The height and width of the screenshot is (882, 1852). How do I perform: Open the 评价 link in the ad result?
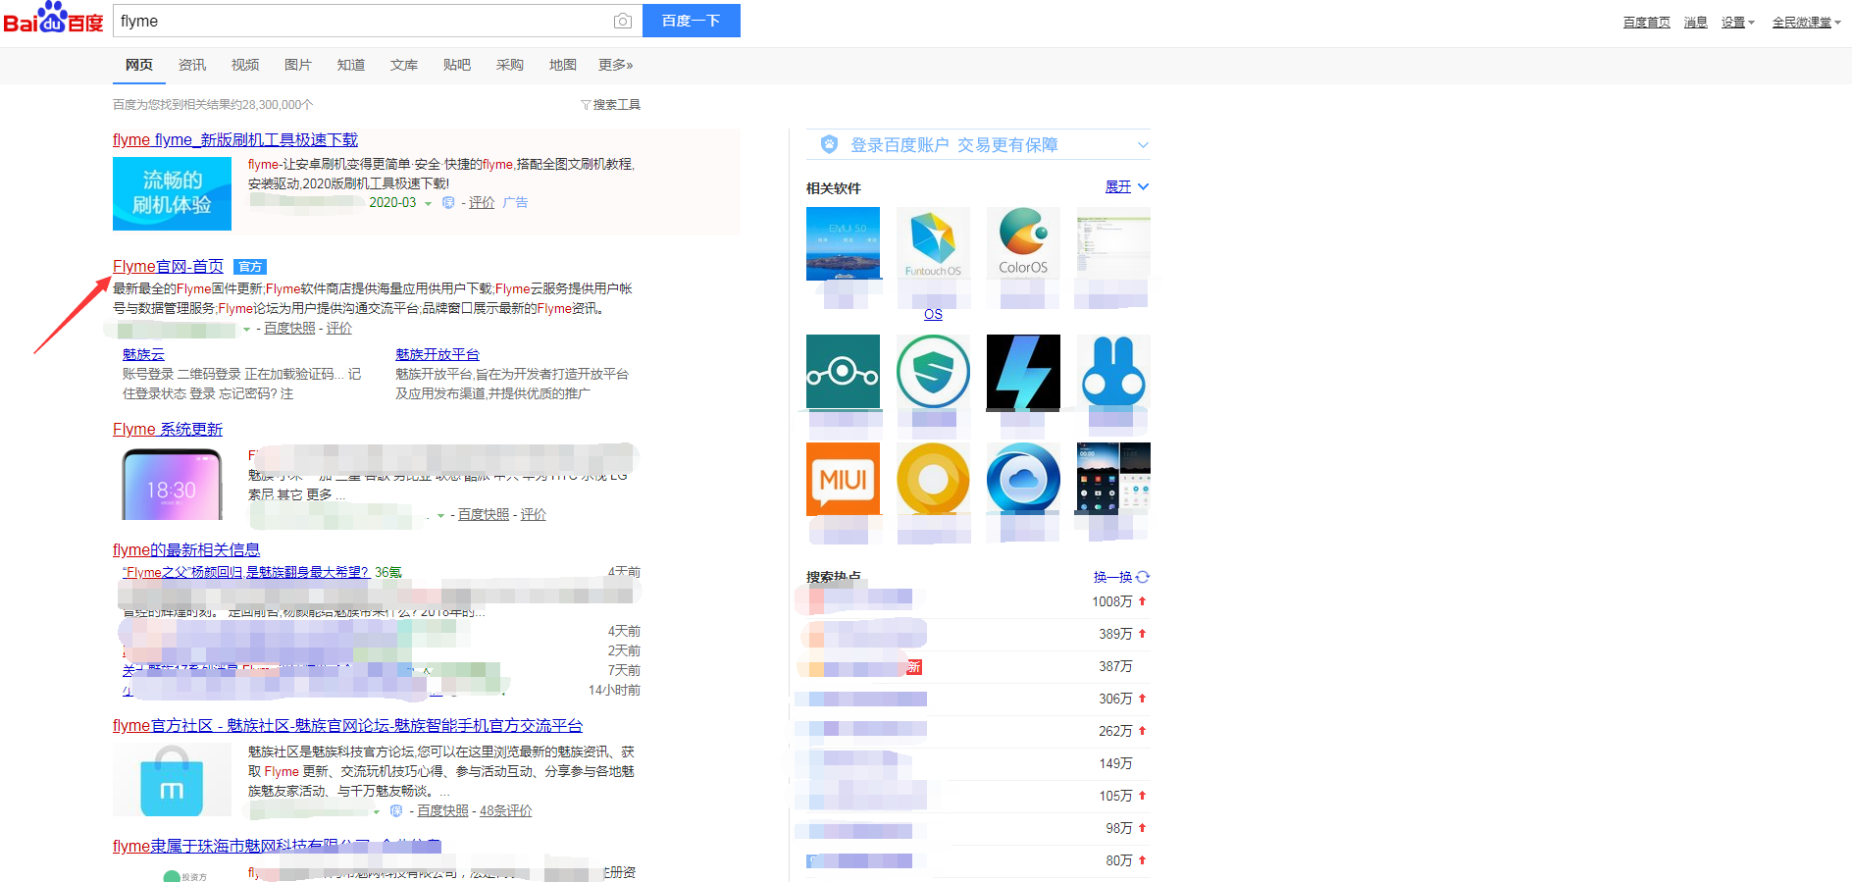(482, 203)
